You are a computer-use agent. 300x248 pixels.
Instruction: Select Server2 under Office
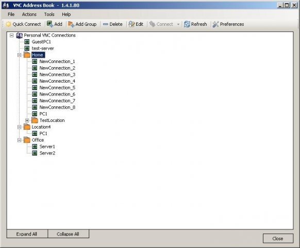click(47, 153)
